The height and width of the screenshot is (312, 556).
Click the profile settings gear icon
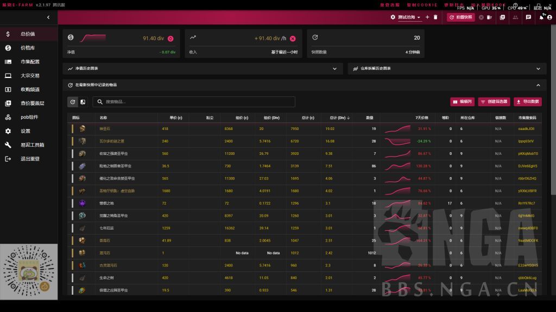tap(393, 17)
